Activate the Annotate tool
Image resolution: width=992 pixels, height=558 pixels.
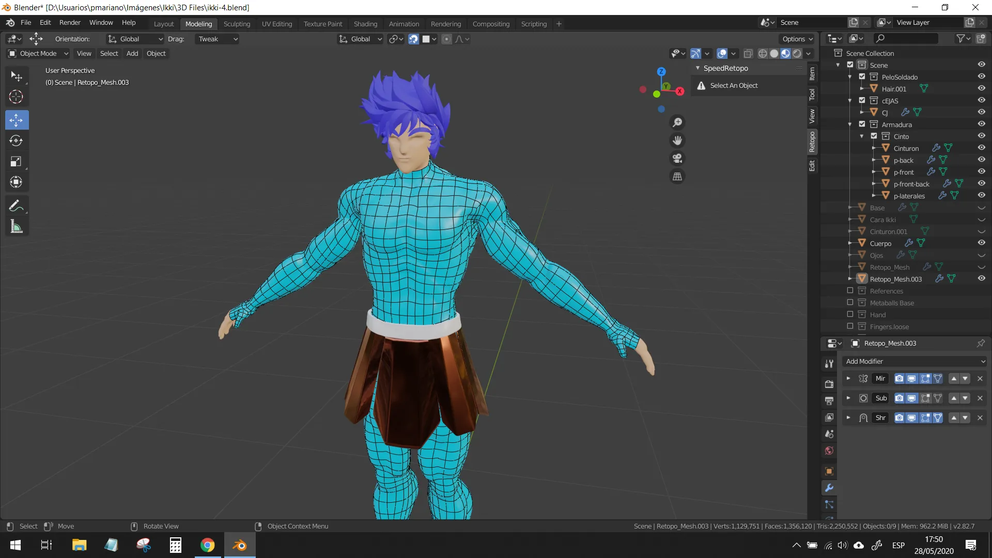(17, 206)
